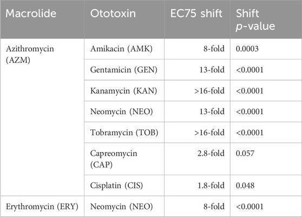Click the Azithromycin (AZM) cell
The image size is (302, 217).
click(30, 55)
